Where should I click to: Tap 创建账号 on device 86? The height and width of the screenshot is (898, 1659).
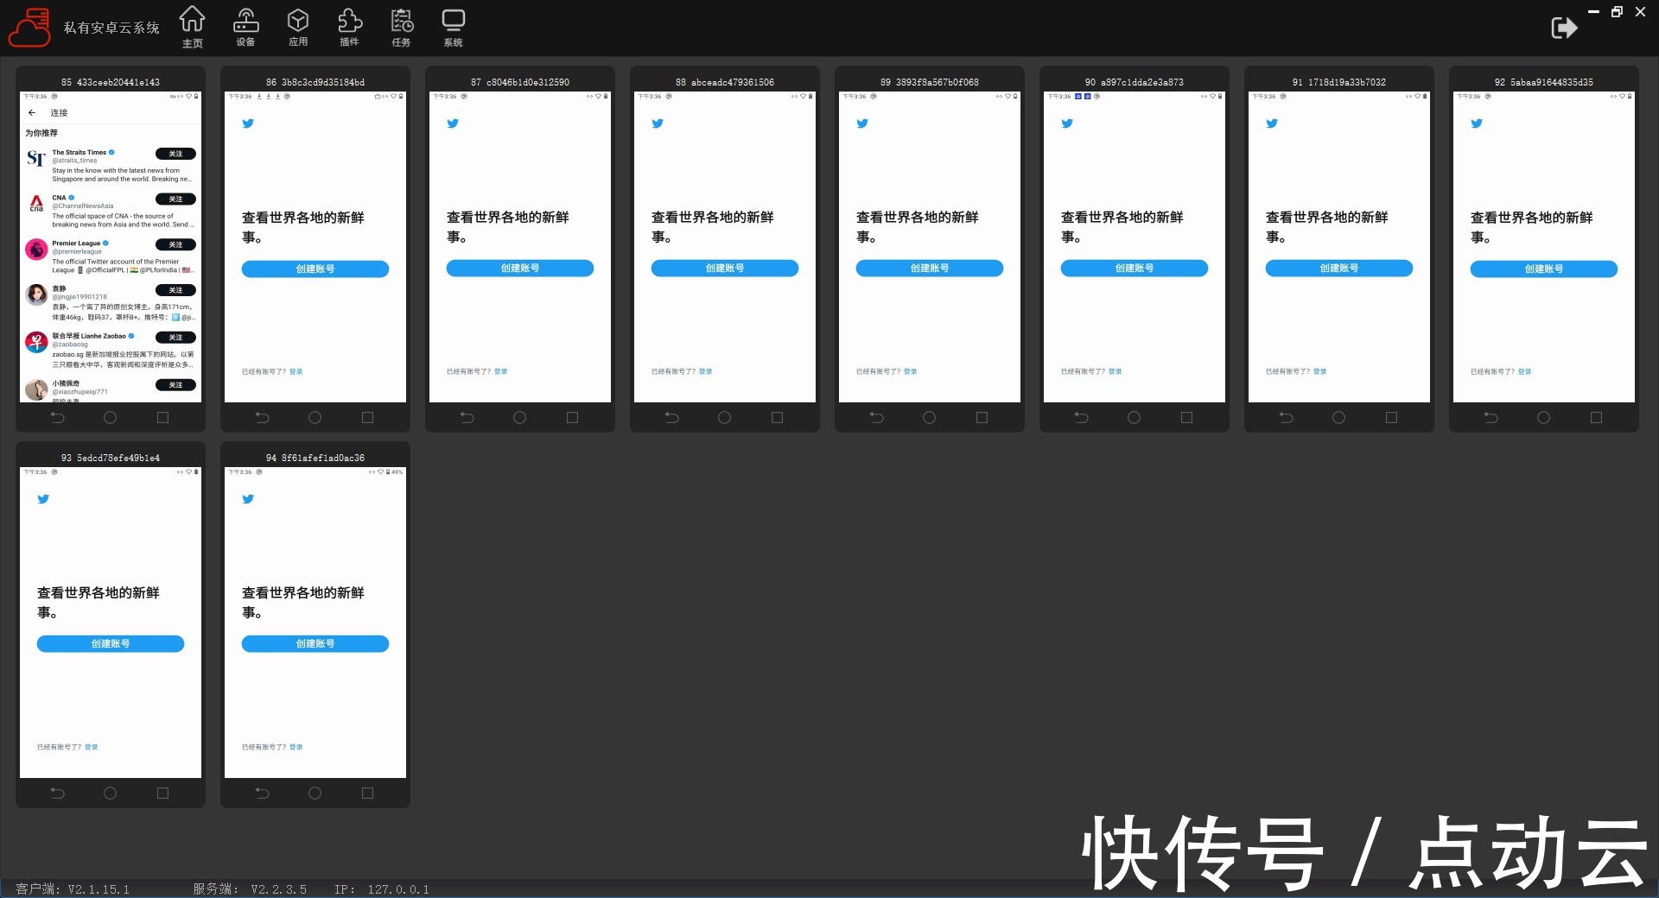315,269
